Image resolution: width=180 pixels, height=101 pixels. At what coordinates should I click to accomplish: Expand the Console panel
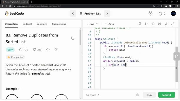coord(93,95)
